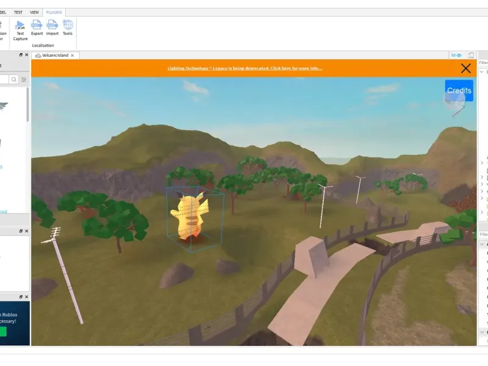
Task: Click inside the Toolbox search text field
Action: click(4, 80)
